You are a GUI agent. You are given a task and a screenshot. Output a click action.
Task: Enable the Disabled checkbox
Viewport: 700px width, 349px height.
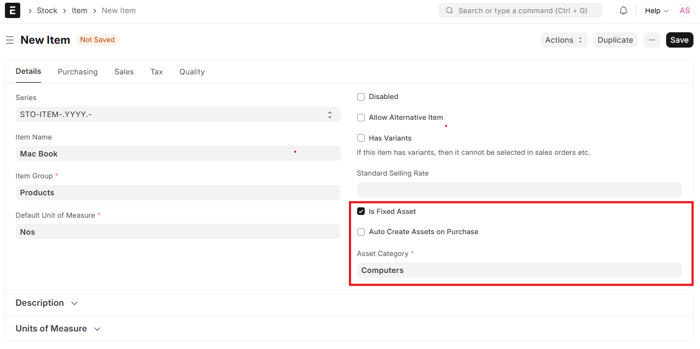point(361,97)
